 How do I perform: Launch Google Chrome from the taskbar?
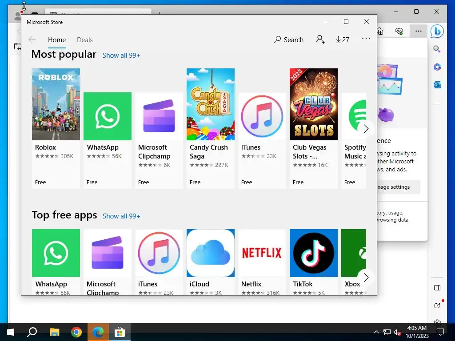76,332
